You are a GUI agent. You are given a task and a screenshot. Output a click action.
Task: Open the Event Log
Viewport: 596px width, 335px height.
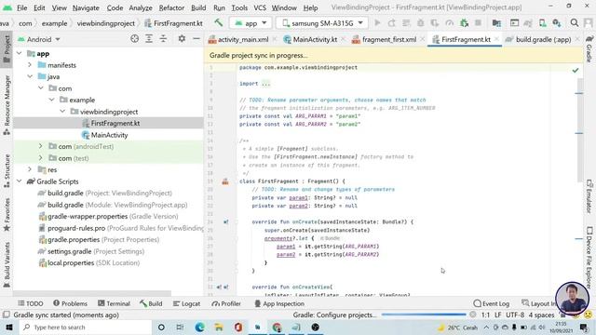click(x=492, y=303)
